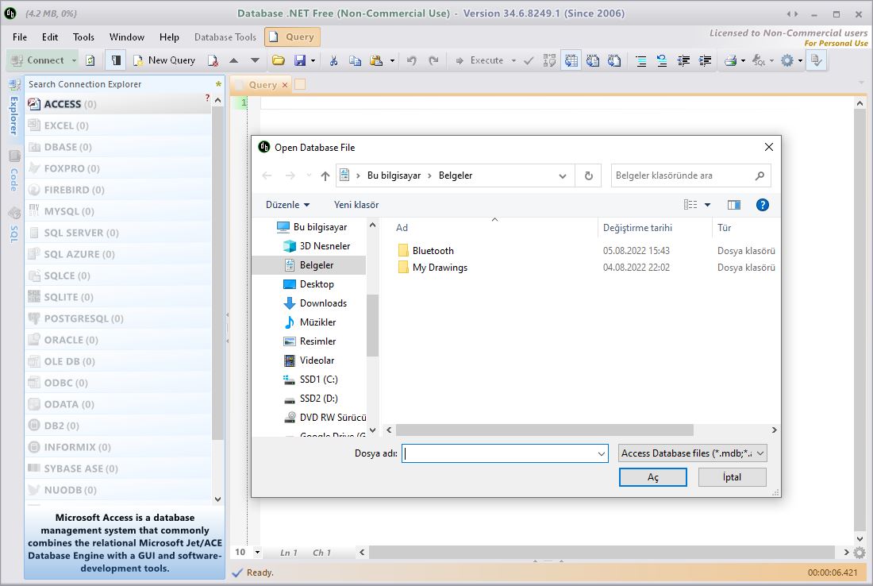Click the up-level arrow in Open dialog
This screenshot has height=586, width=873.
325,175
